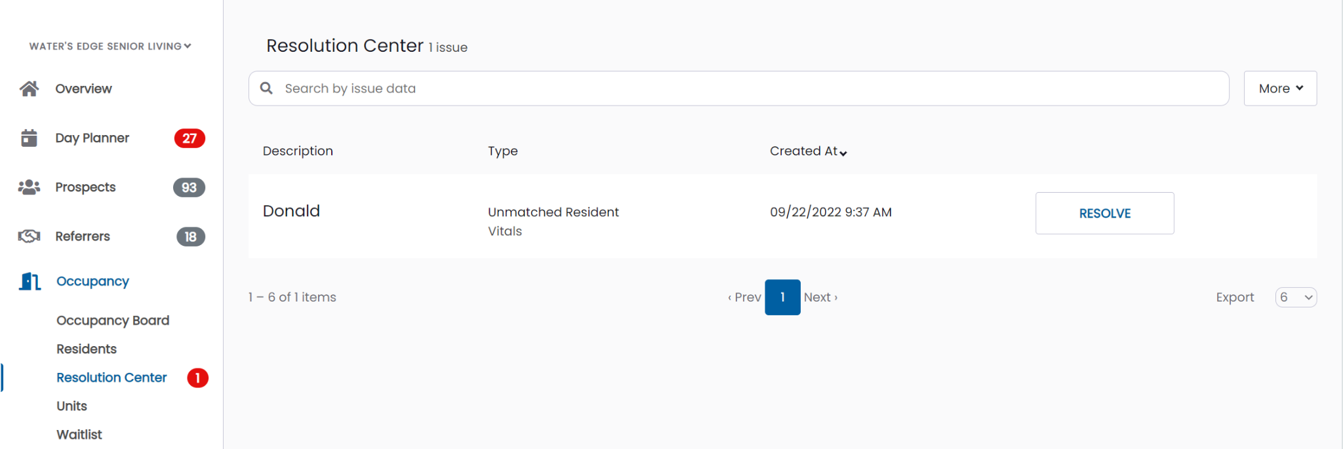The image size is (1343, 449).
Task: Click the Day Planner calendar icon
Action: tap(29, 138)
